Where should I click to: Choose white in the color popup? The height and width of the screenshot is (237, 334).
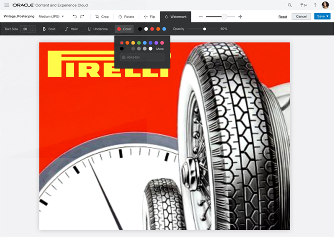[151, 49]
